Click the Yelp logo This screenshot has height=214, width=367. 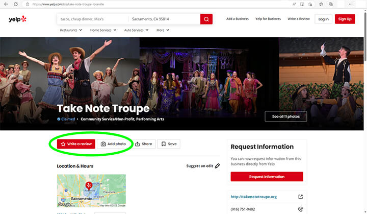point(17,19)
